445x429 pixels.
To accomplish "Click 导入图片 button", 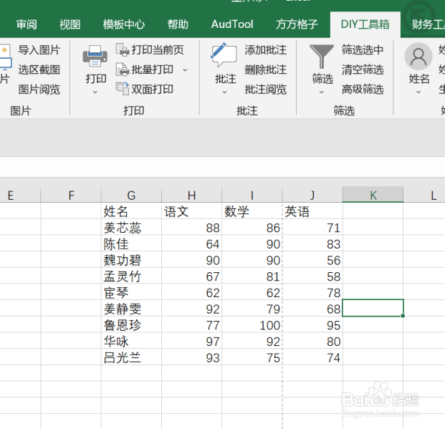I will click(x=39, y=49).
